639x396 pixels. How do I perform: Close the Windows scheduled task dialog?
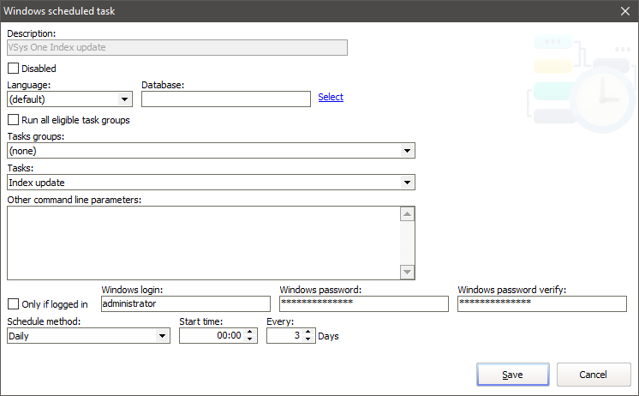[624, 11]
